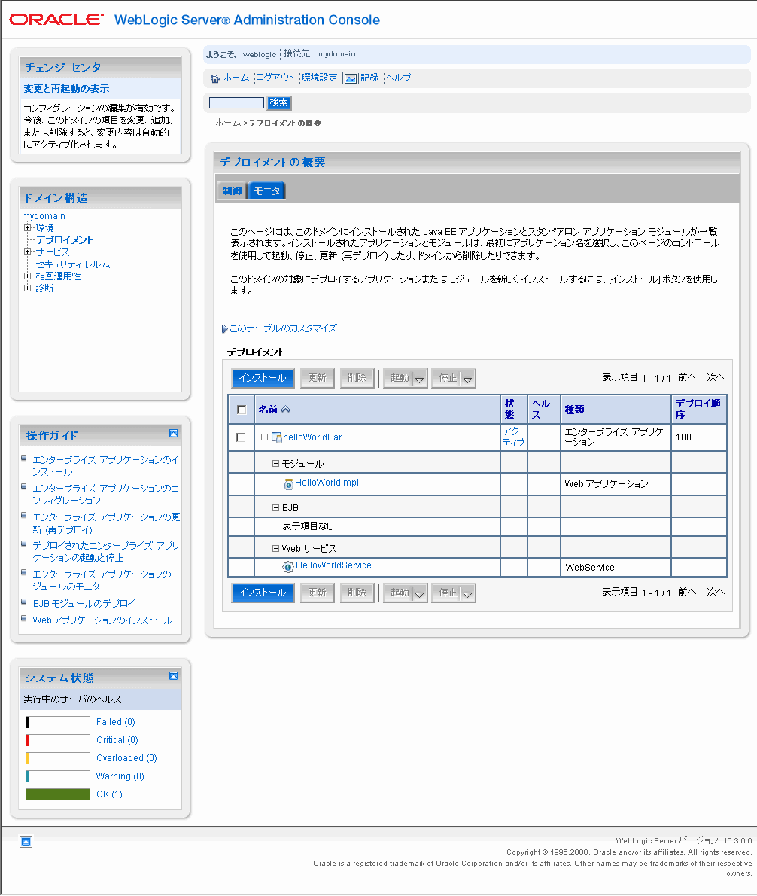Click the Oracle logo
757x896 pixels.
[x=56, y=20]
